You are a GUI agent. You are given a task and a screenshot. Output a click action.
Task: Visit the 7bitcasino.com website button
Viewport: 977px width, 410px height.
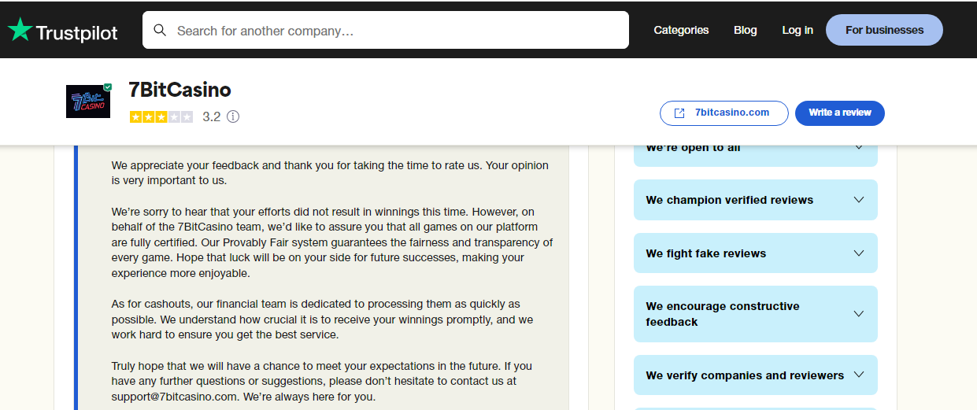724,113
